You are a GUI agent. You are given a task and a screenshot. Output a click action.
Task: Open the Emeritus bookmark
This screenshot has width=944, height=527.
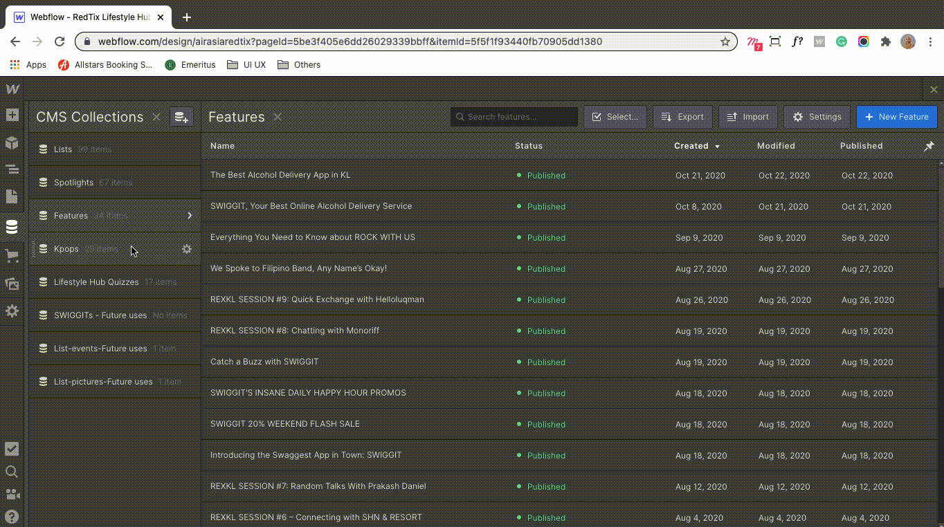point(190,64)
